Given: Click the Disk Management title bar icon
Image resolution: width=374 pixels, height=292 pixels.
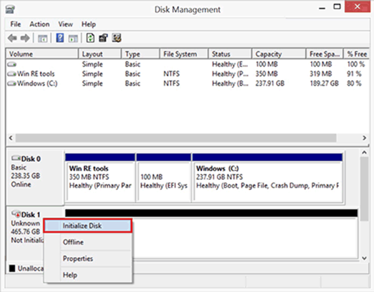Looking at the screenshot, I should tap(11, 9).
